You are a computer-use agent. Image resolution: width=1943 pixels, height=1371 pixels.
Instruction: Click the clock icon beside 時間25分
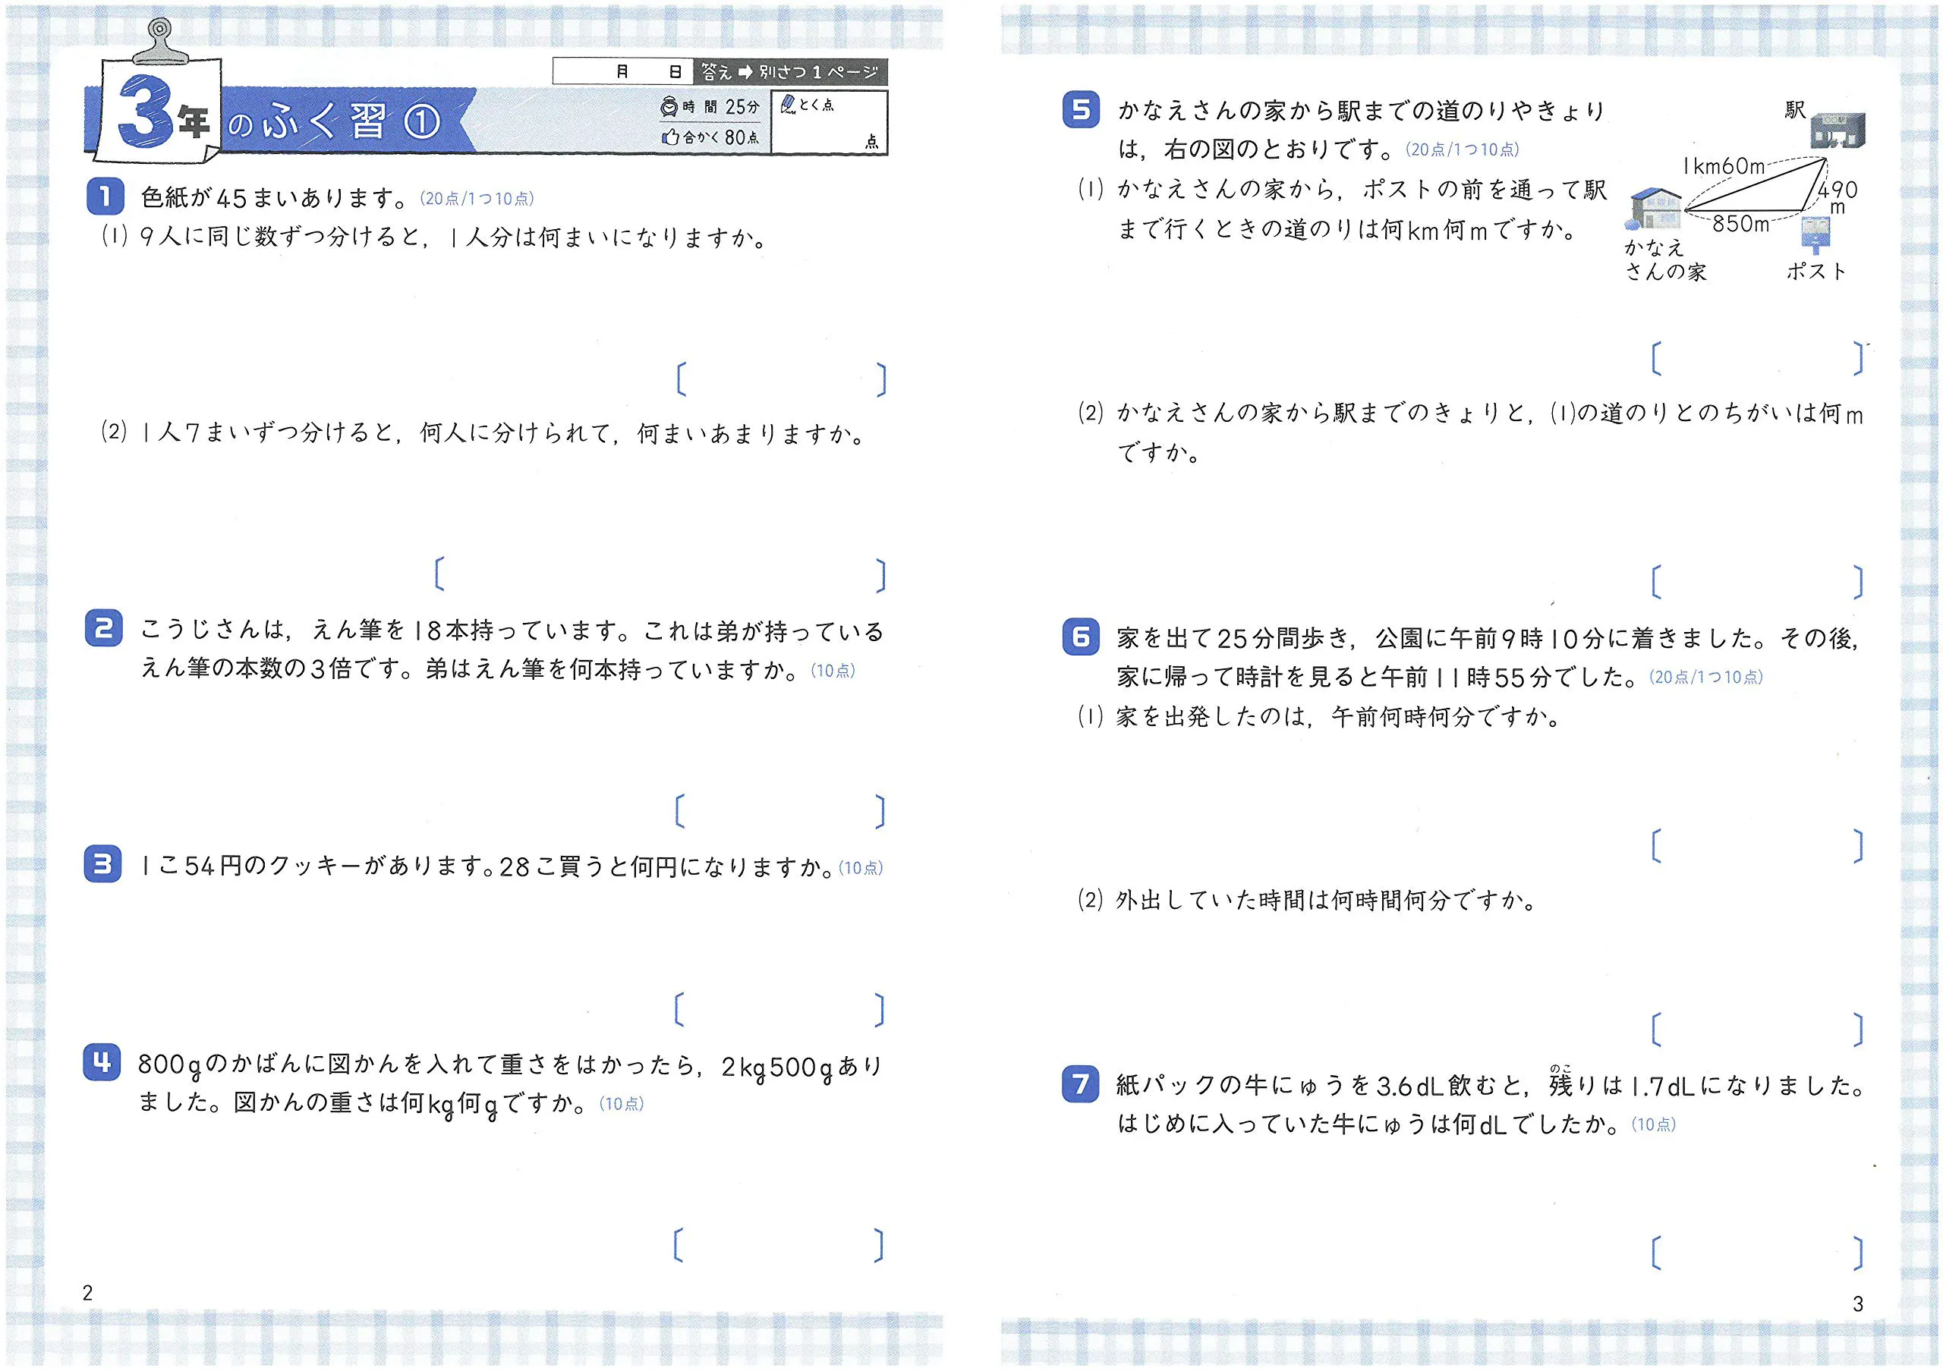(669, 108)
